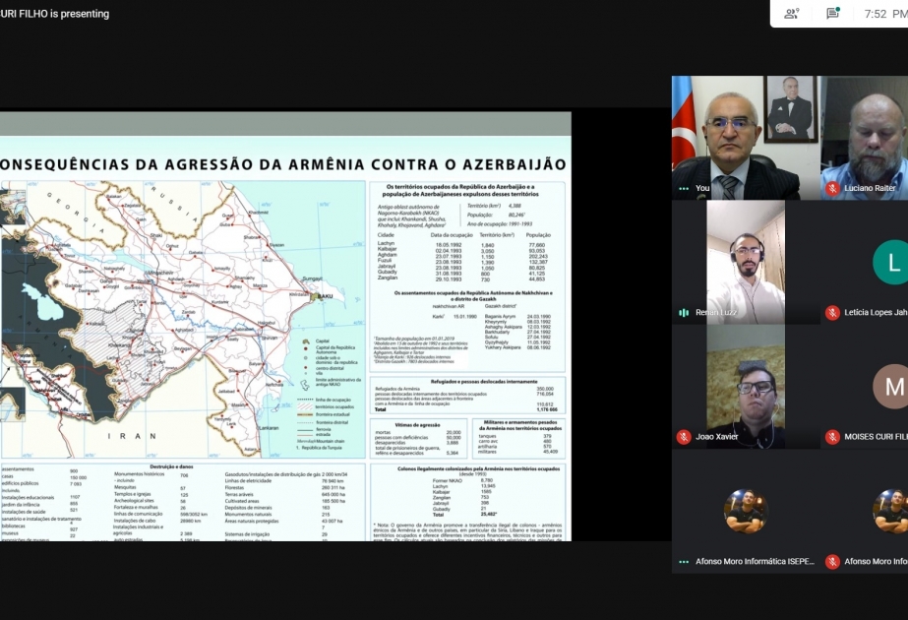
Task: Click the green L avatar of Letícia Lopes
Action: [x=890, y=262]
